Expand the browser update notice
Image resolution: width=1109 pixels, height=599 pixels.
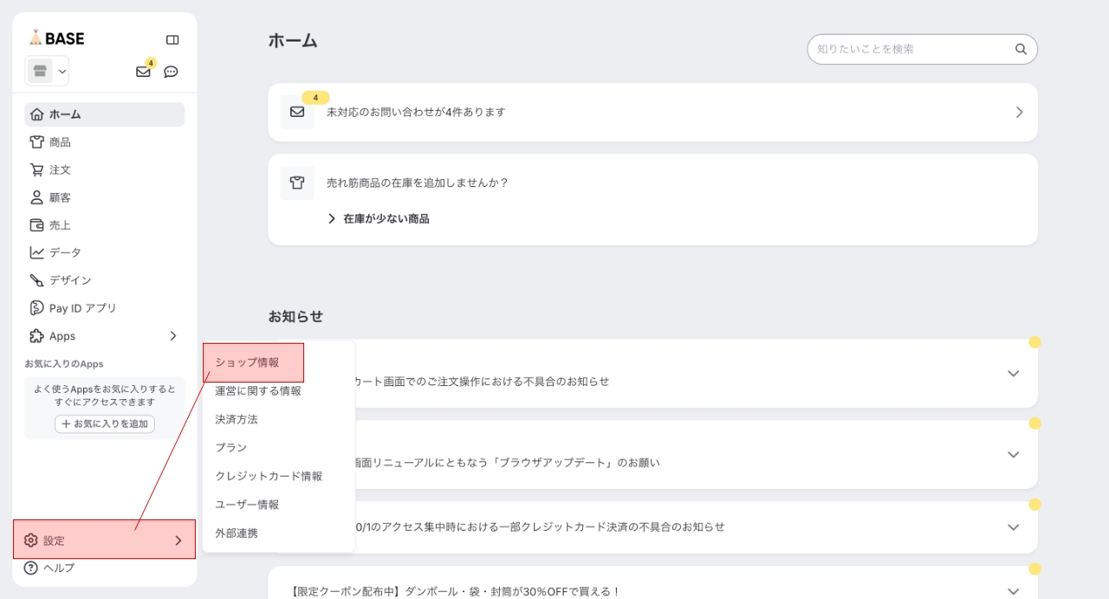point(1013,454)
